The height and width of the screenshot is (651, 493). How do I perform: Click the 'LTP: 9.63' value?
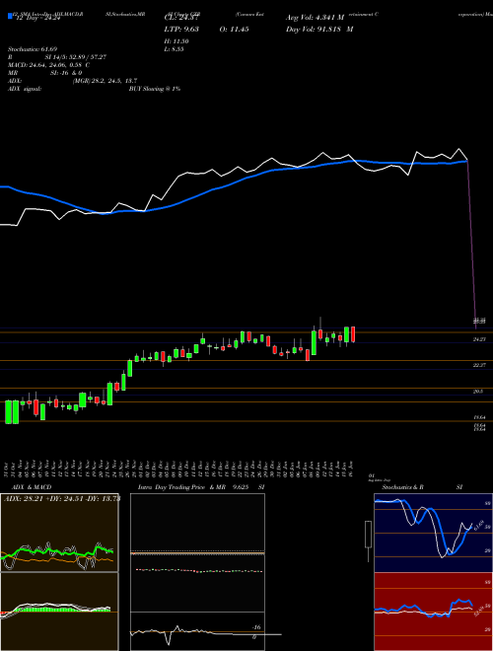click(180, 30)
